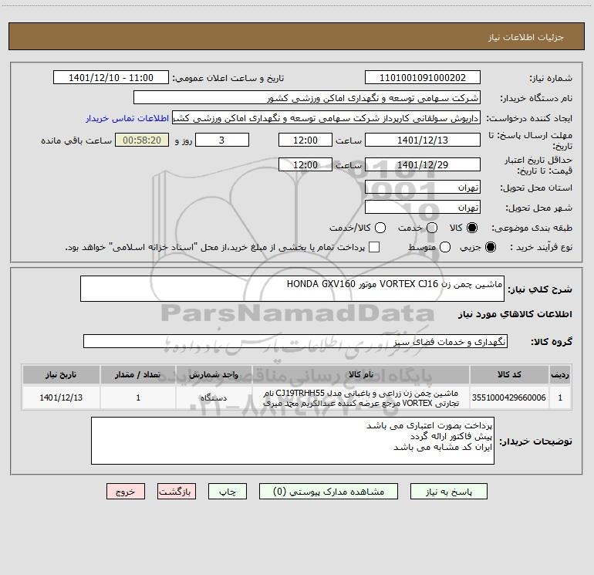This screenshot has width=594, height=575.
Task: Click the نام کالا column header
Action: (x=361, y=375)
